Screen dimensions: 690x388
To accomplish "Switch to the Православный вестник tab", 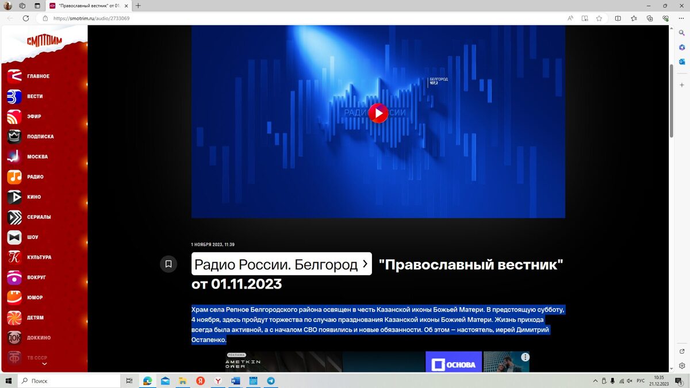I will (88, 6).
